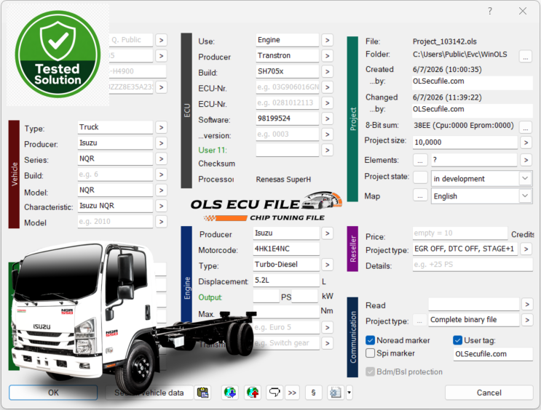Open the list arrow beside Model NQR field
The image size is (541, 410).
pyautogui.click(x=161, y=190)
